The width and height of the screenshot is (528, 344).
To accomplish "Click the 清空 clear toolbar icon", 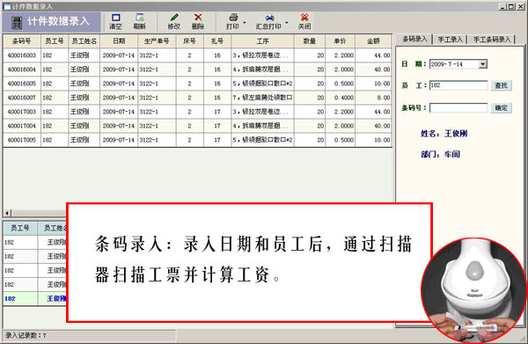I will click(115, 18).
